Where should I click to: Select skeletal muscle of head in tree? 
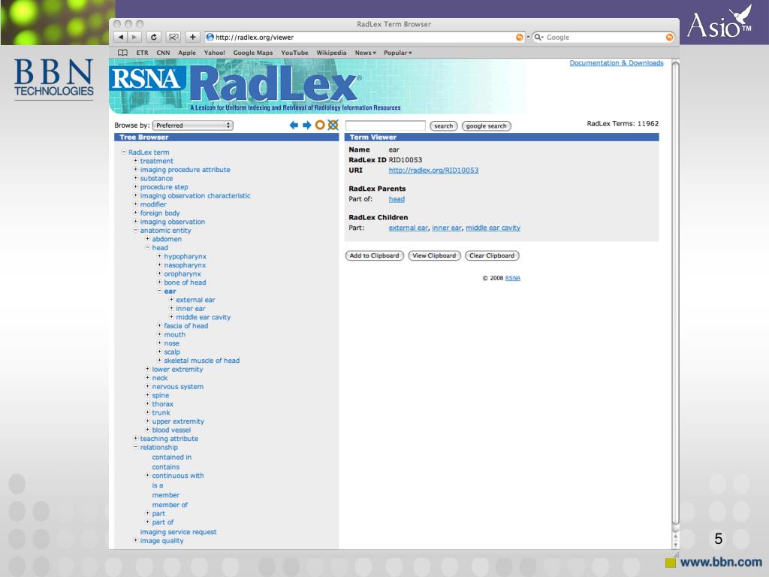201,361
